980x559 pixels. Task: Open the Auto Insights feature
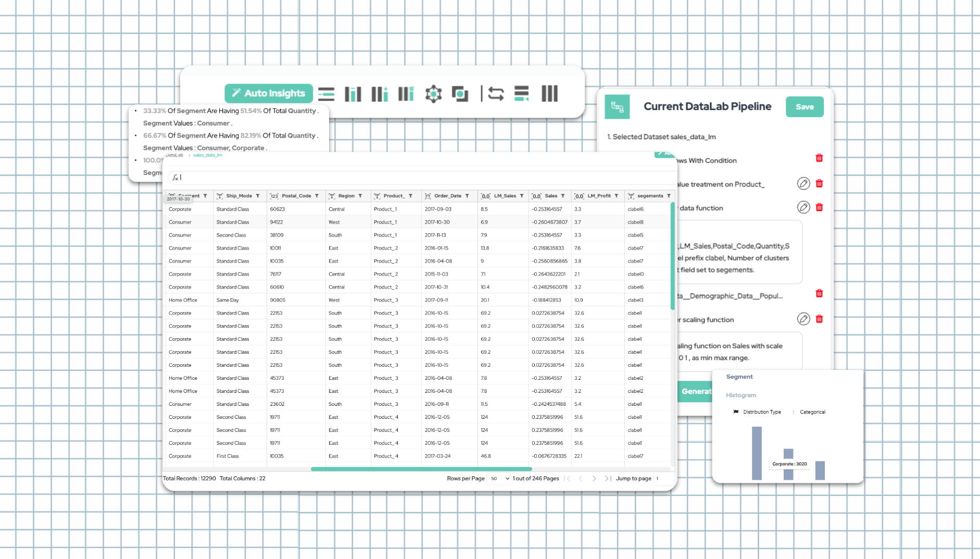click(x=269, y=93)
